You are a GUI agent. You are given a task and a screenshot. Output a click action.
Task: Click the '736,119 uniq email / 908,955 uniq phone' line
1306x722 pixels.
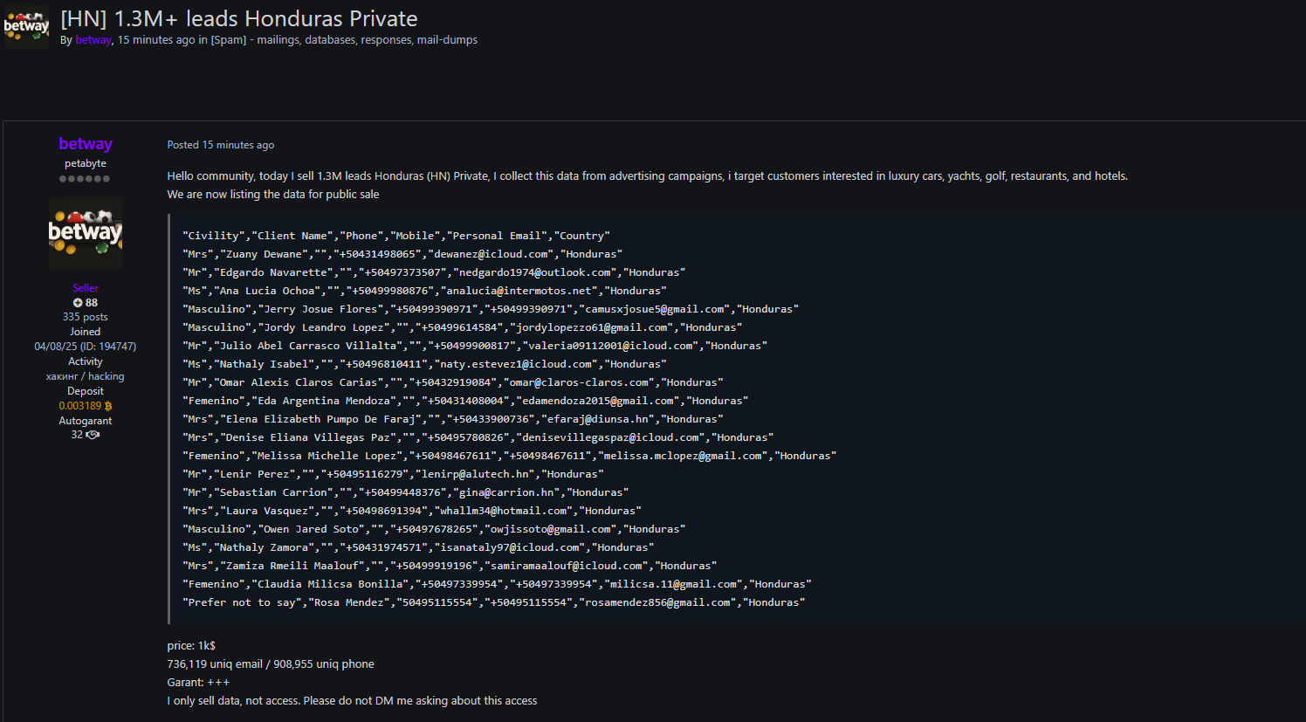click(x=271, y=664)
